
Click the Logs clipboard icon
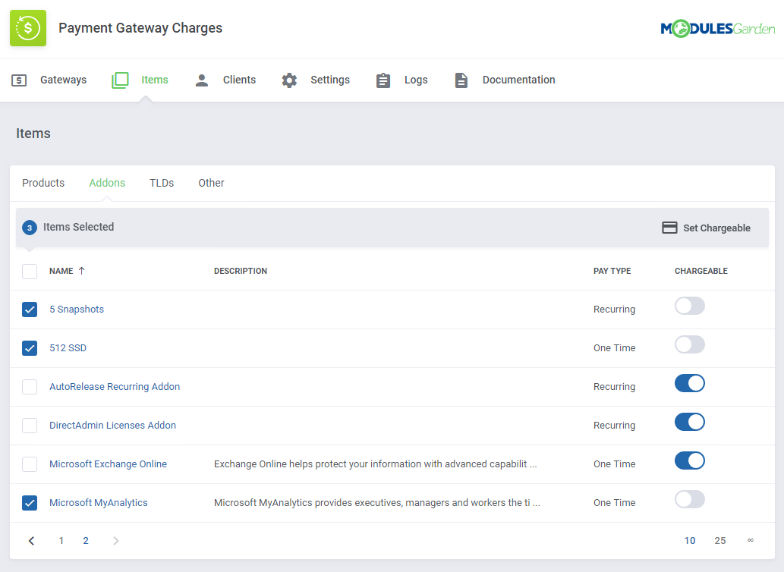383,80
